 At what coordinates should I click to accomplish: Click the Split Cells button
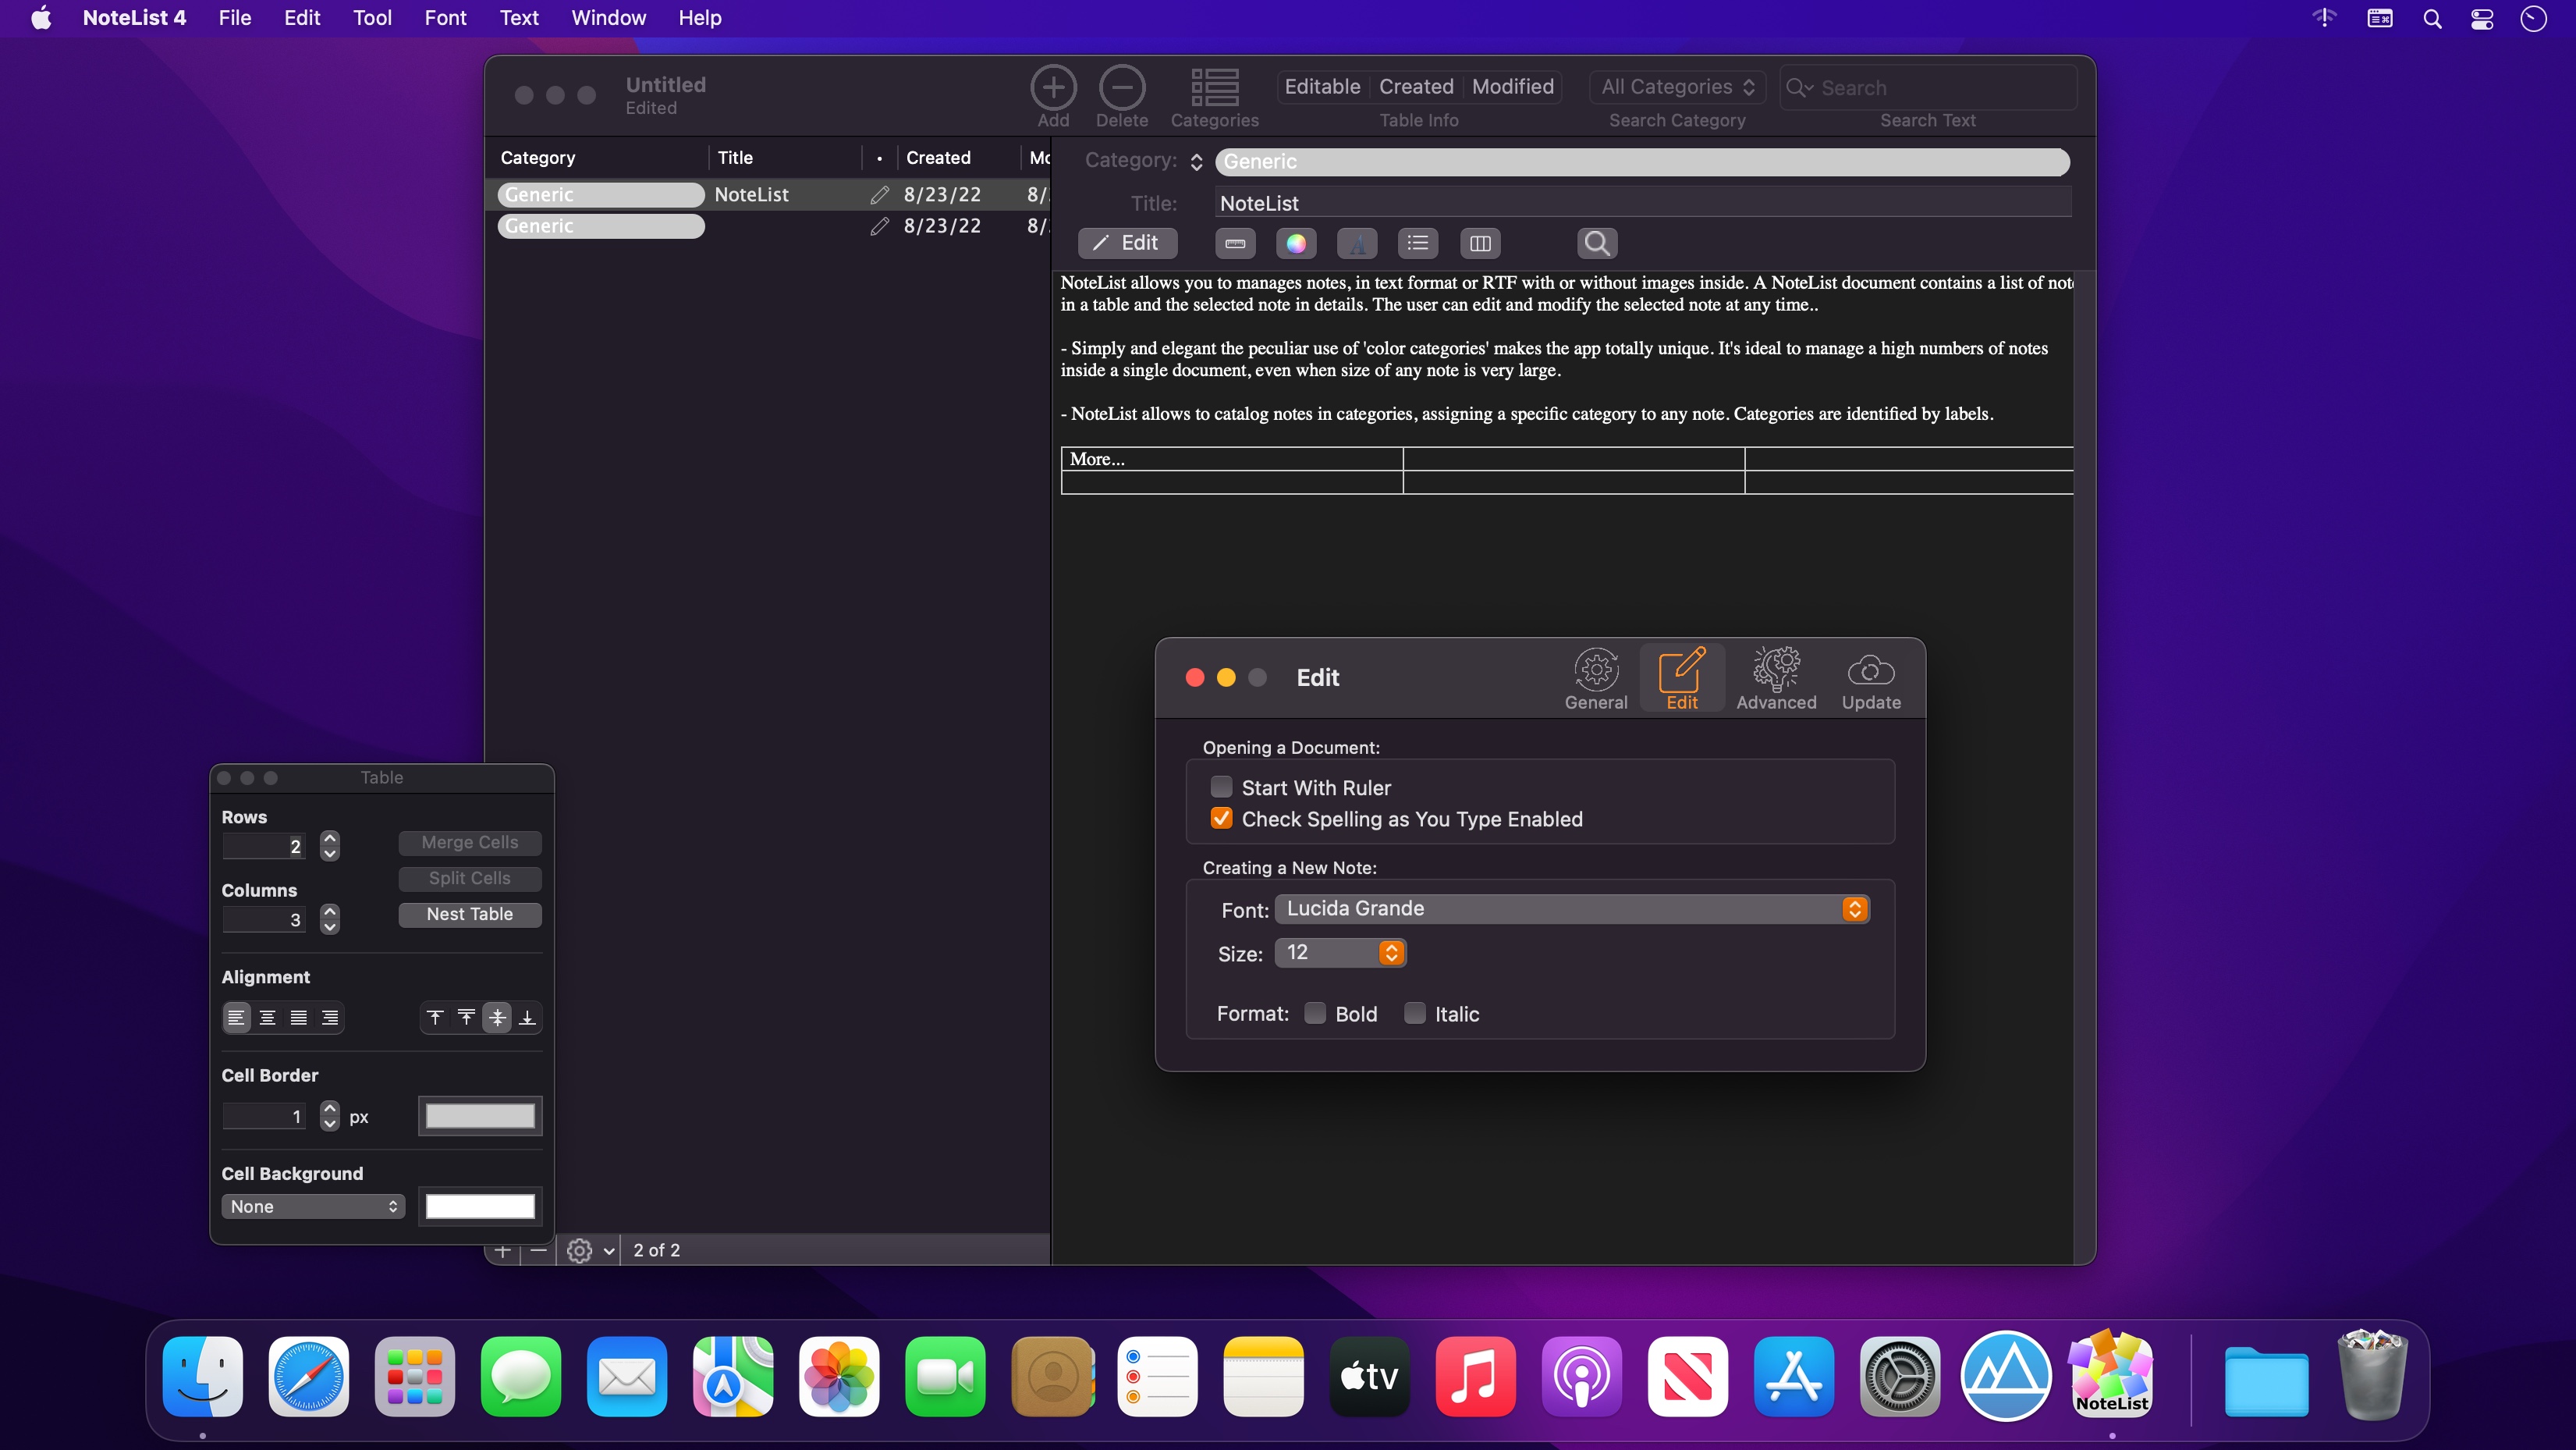pyautogui.click(x=470, y=878)
